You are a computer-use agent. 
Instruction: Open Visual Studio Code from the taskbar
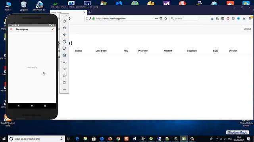[135, 139]
